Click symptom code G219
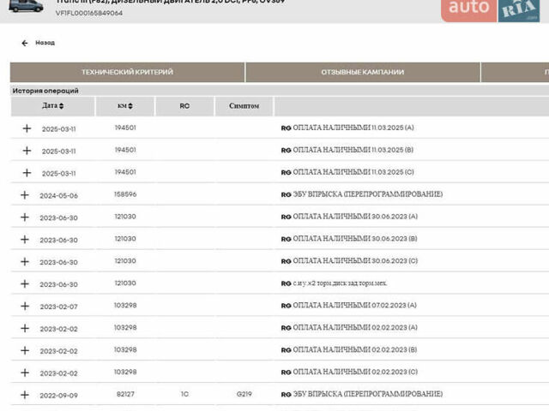 click(x=244, y=394)
